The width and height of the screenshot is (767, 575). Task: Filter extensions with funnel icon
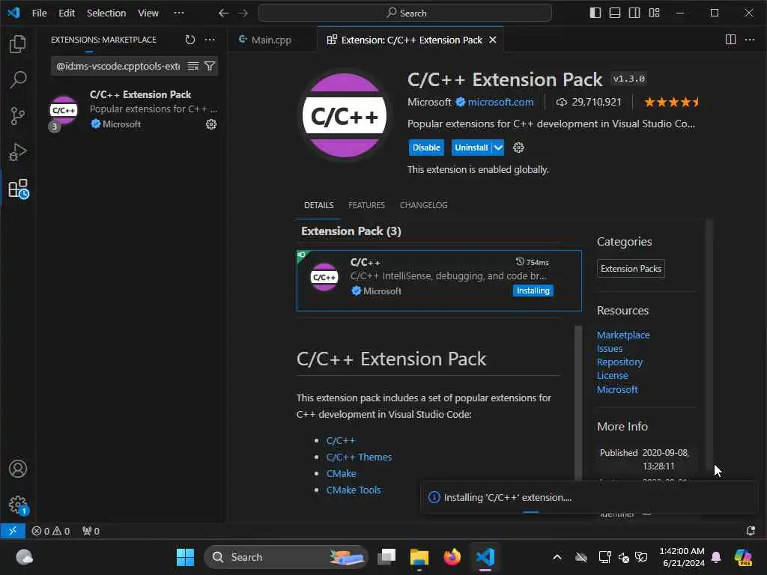coord(210,66)
